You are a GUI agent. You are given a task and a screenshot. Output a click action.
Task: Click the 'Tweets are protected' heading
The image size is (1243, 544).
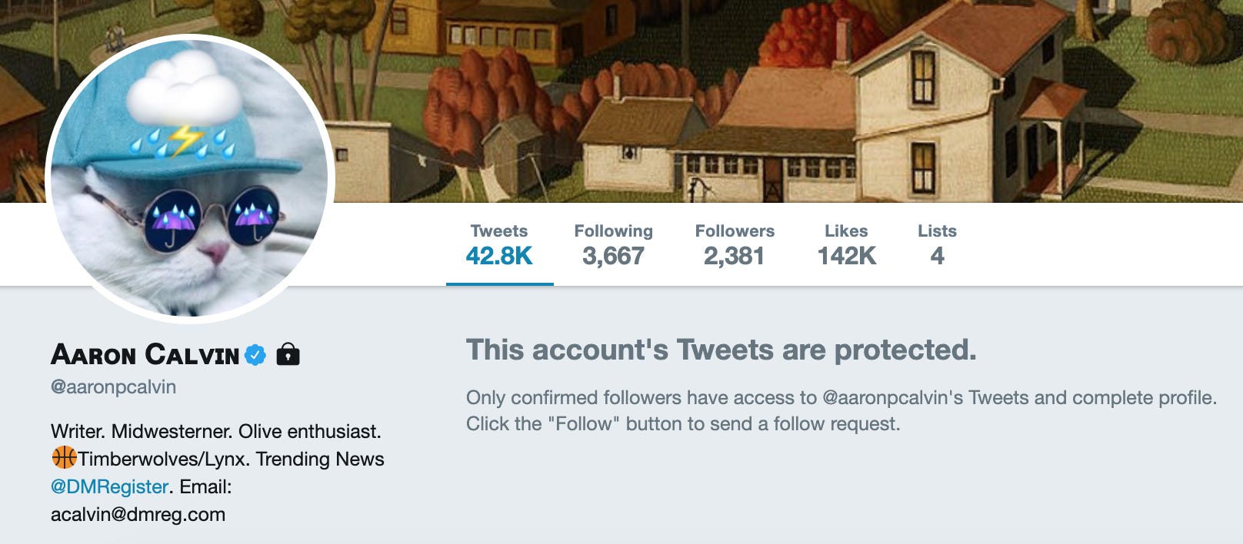(x=721, y=350)
